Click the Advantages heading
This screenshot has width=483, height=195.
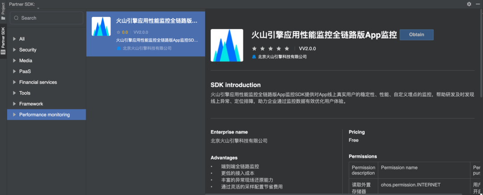click(224, 158)
